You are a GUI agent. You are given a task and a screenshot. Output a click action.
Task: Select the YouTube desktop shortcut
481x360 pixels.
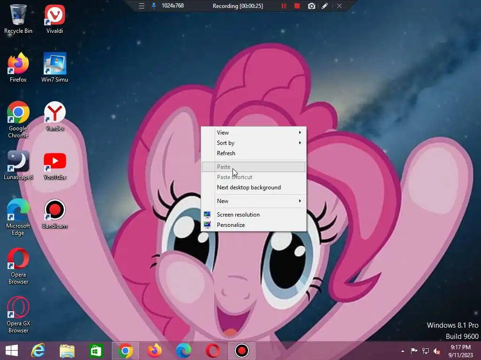point(54,165)
